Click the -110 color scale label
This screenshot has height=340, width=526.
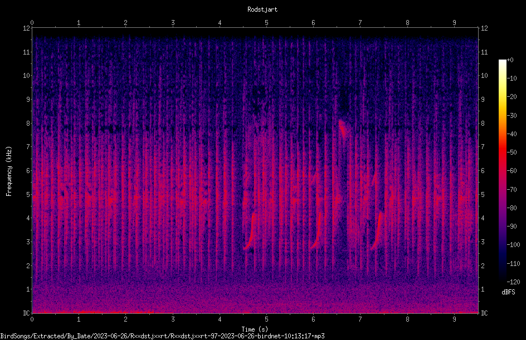513,264
